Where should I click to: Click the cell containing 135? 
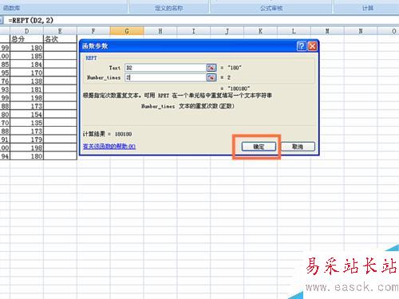pyautogui.click(x=26, y=123)
